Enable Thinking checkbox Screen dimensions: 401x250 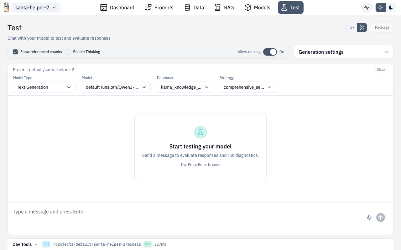(x=68, y=52)
